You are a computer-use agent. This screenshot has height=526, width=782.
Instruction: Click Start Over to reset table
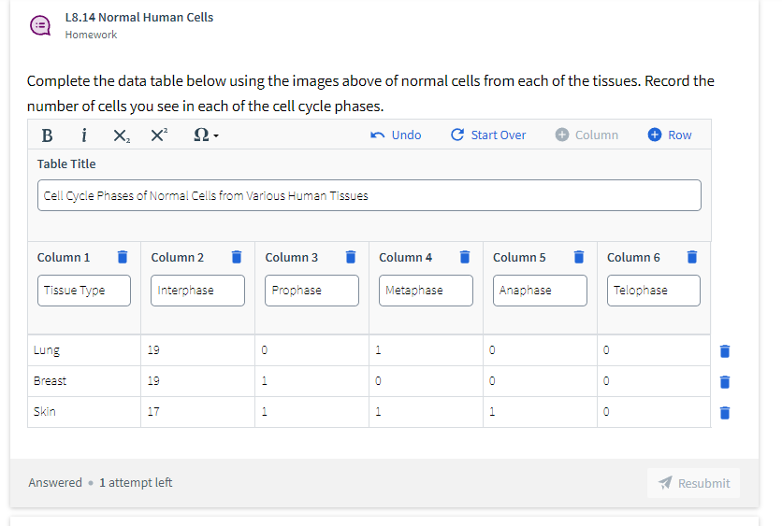click(488, 135)
